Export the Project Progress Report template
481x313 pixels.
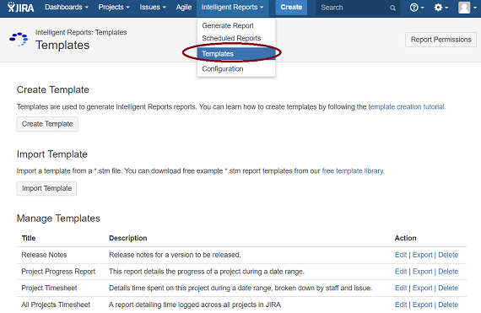(x=422, y=272)
